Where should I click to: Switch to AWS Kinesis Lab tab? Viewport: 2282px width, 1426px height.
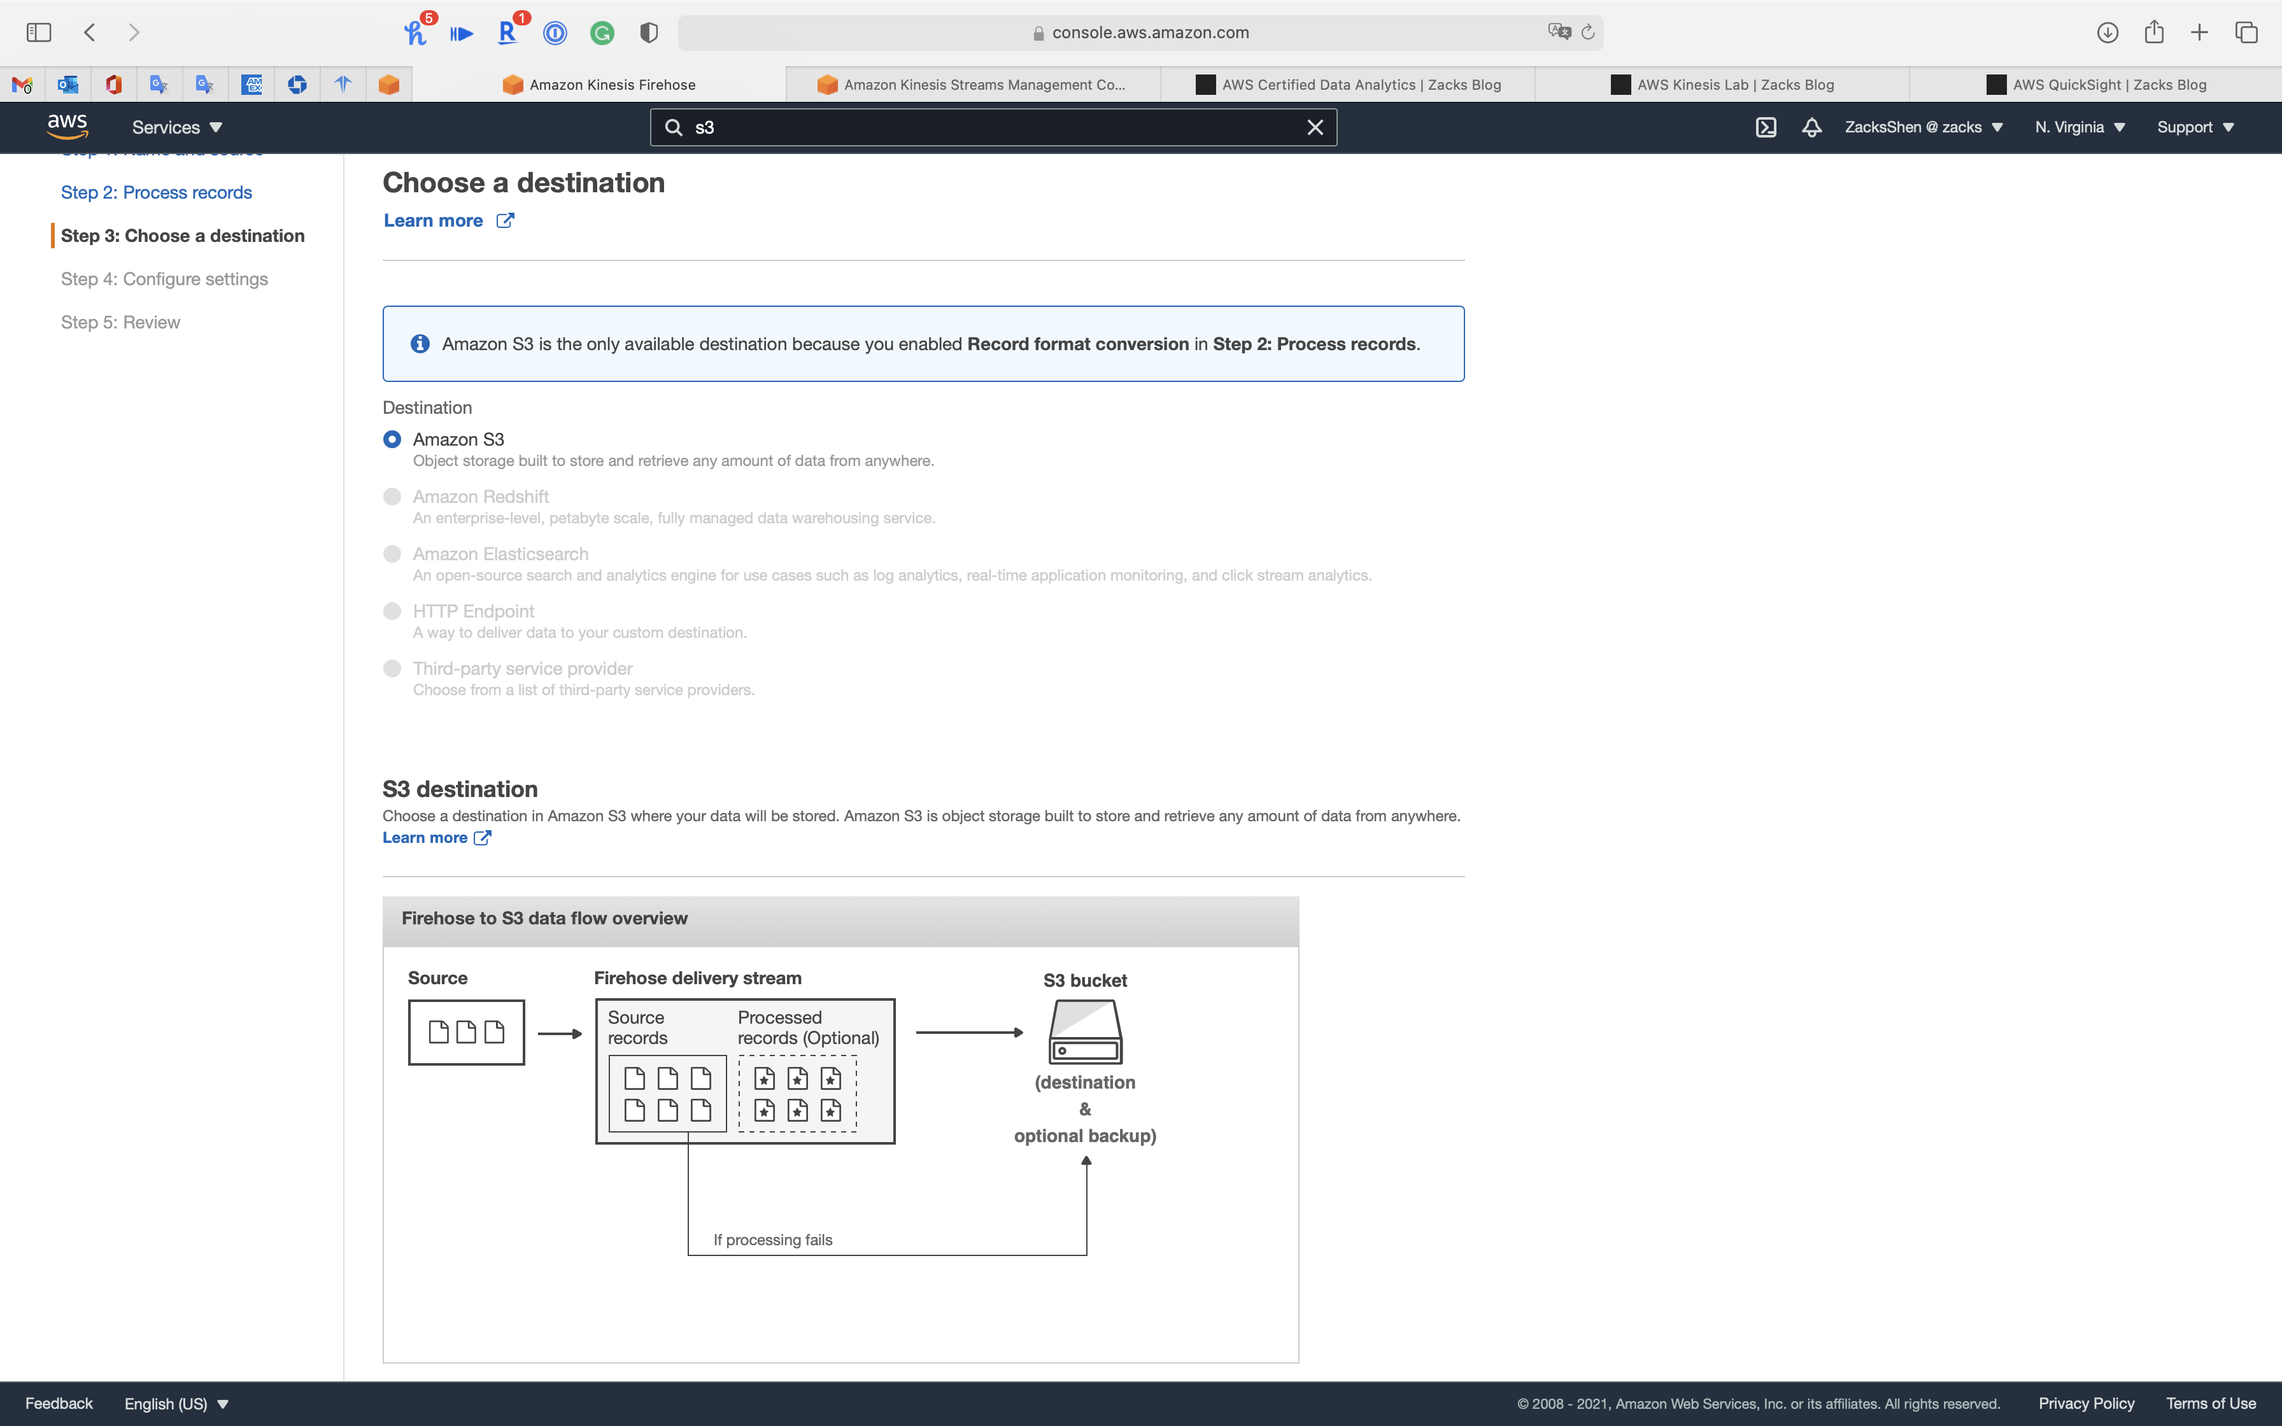tap(1722, 85)
